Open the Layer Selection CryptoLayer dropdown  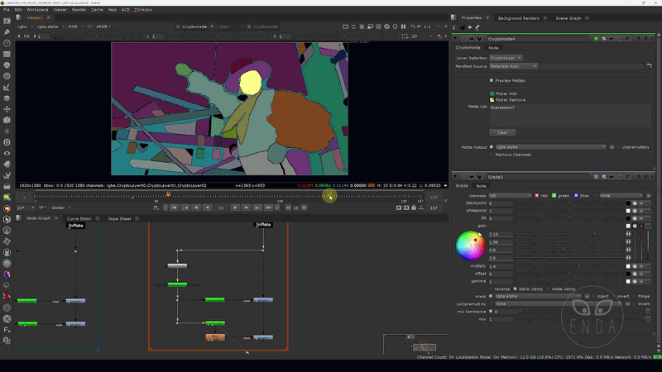(x=506, y=58)
